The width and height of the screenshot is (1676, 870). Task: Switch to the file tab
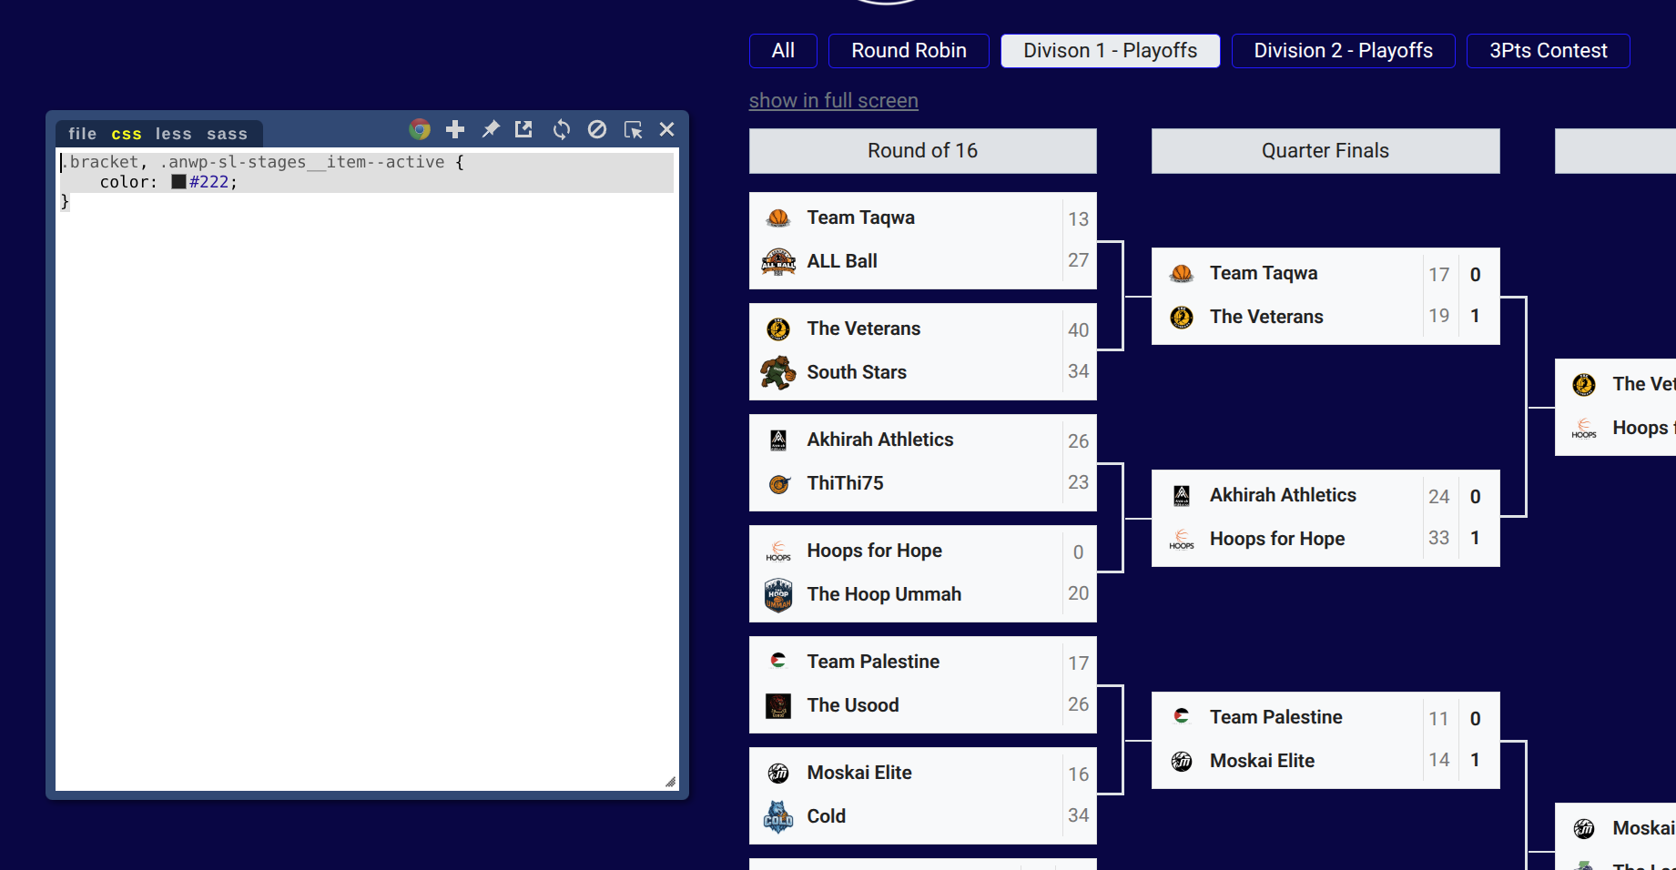click(x=82, y=134)
